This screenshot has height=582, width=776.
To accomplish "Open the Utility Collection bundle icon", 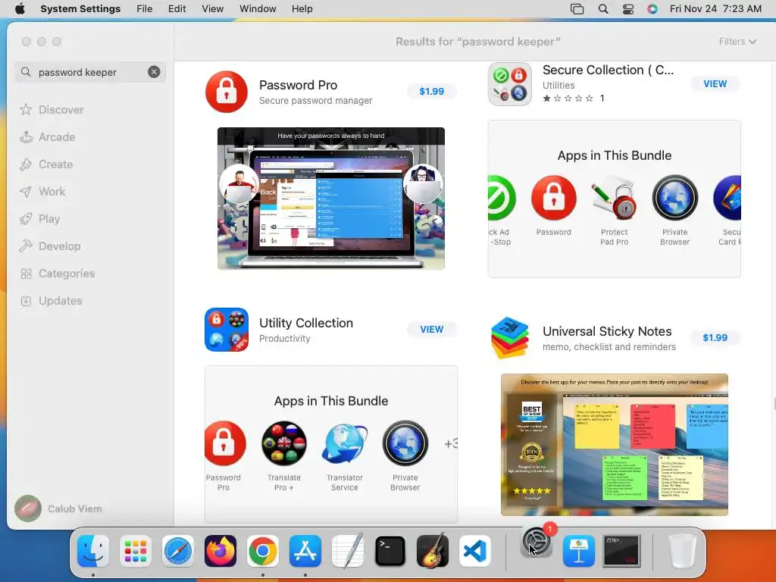I will (227, 330).
